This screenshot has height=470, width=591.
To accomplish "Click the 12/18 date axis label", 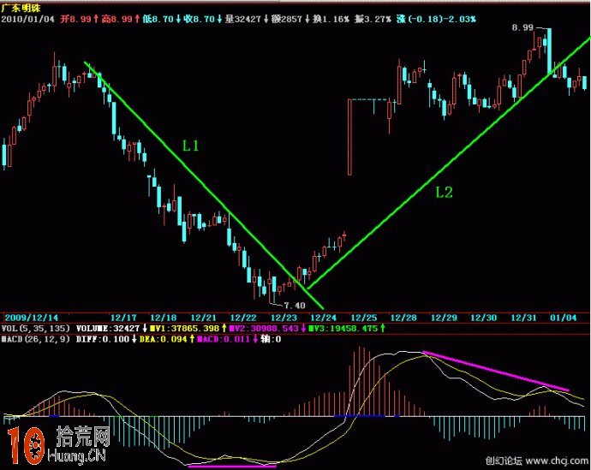I will click(x=164, y=318).
